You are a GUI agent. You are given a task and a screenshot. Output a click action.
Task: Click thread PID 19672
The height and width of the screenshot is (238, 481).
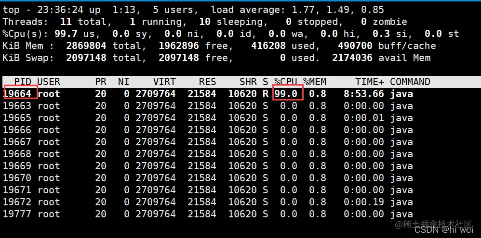point(17,202)
